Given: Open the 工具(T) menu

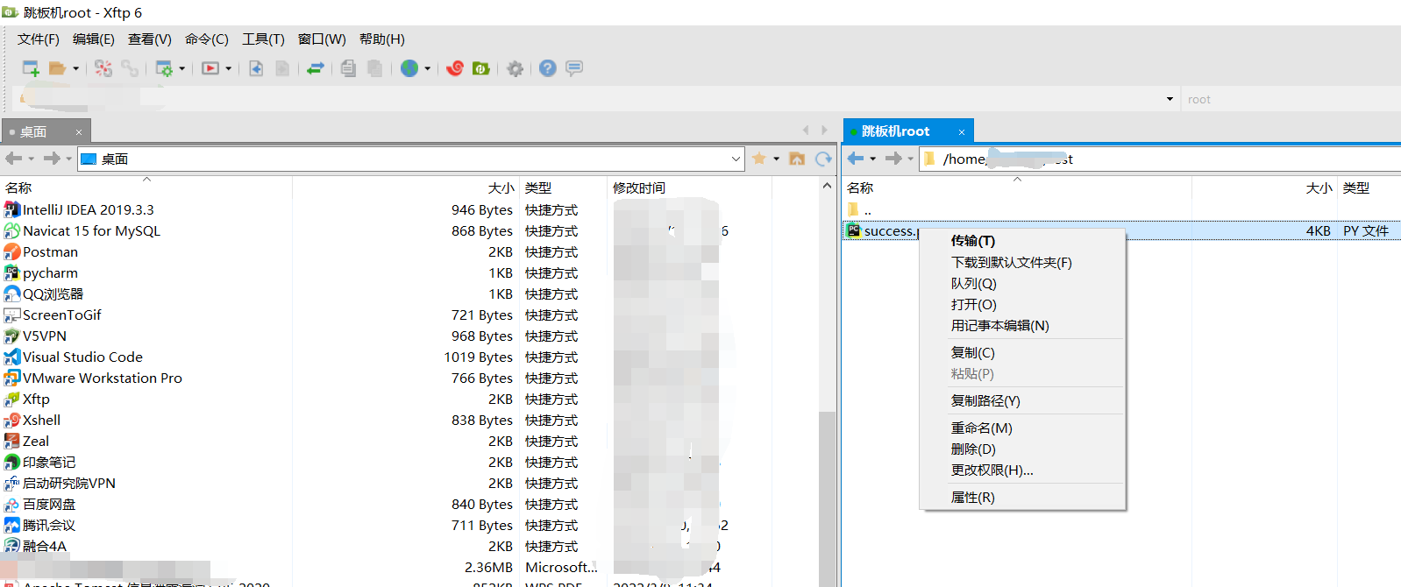Looking at the screenshot, I should pos(263,39).
